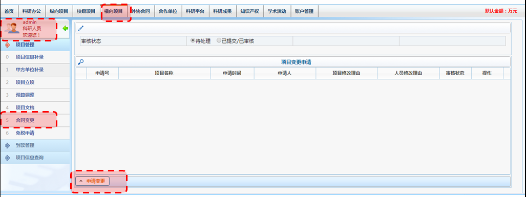Click the 到款管理 arrow icon
The width and height of the screenshot is (526, 197).
(8, 145)
